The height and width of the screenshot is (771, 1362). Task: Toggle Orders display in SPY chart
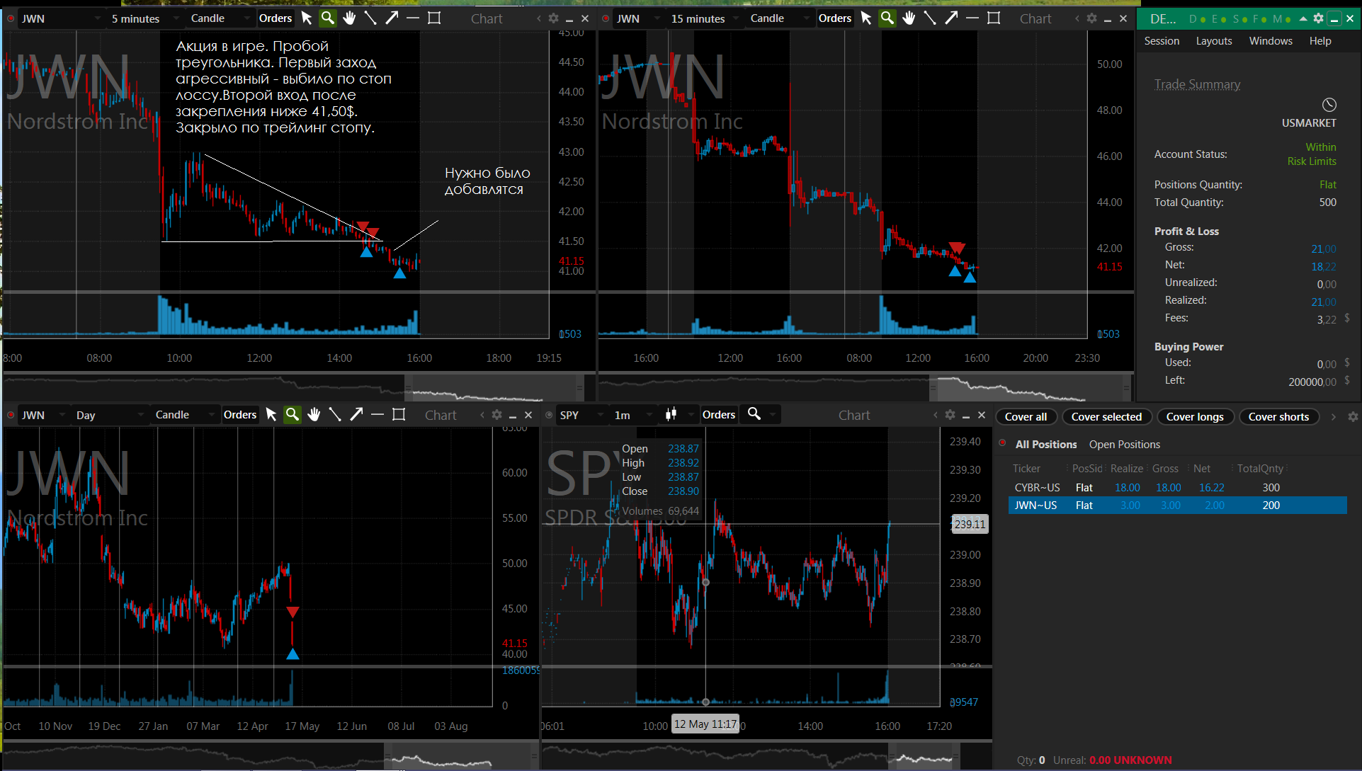pyautogui.click(x=719, y=415)
